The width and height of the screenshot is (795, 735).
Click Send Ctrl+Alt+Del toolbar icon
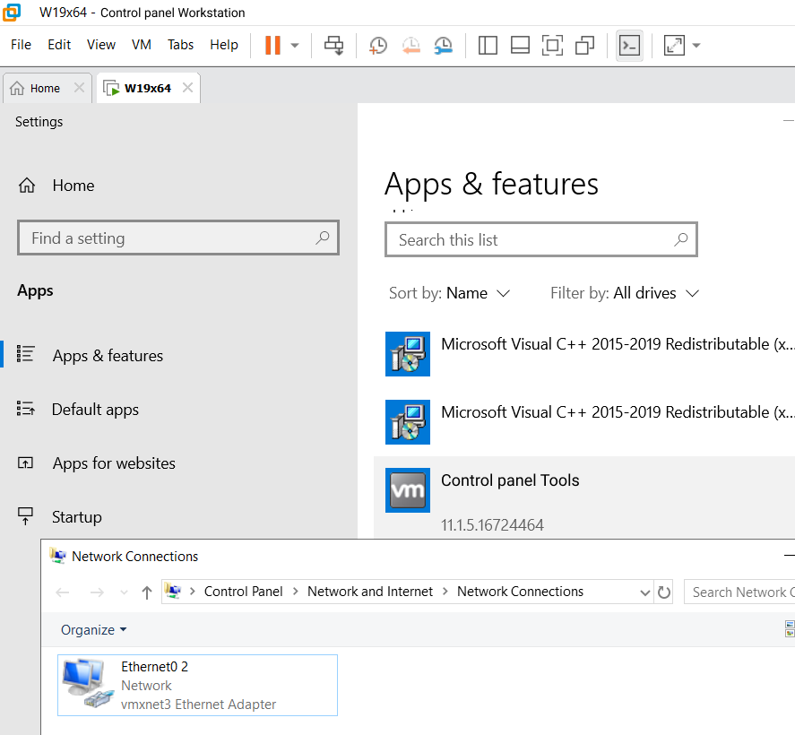334,45
